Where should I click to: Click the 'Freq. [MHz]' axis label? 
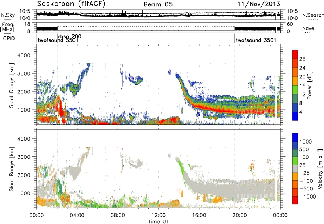coord(7,27)
